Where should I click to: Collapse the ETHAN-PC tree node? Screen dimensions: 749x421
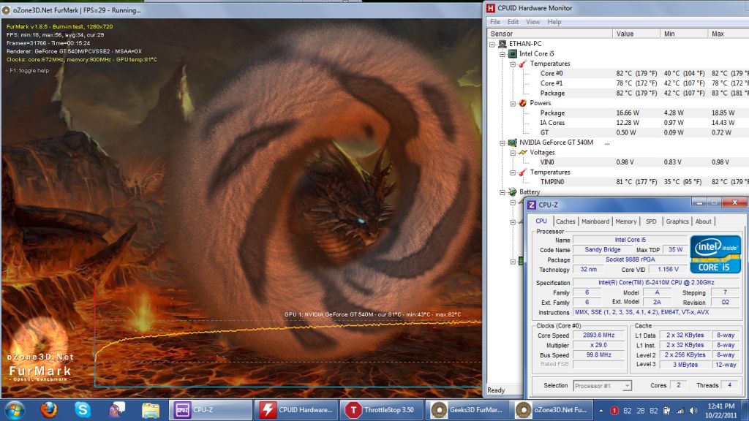coord(492,44)
